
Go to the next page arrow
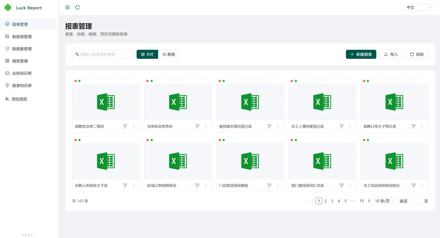[369, 201]
